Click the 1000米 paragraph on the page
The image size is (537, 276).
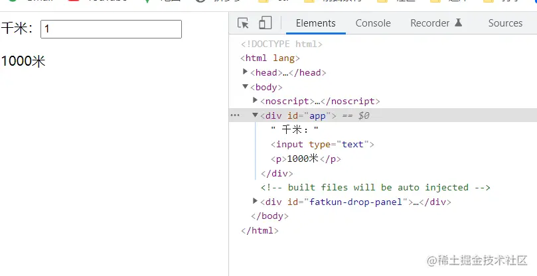(x=23, y=62)
